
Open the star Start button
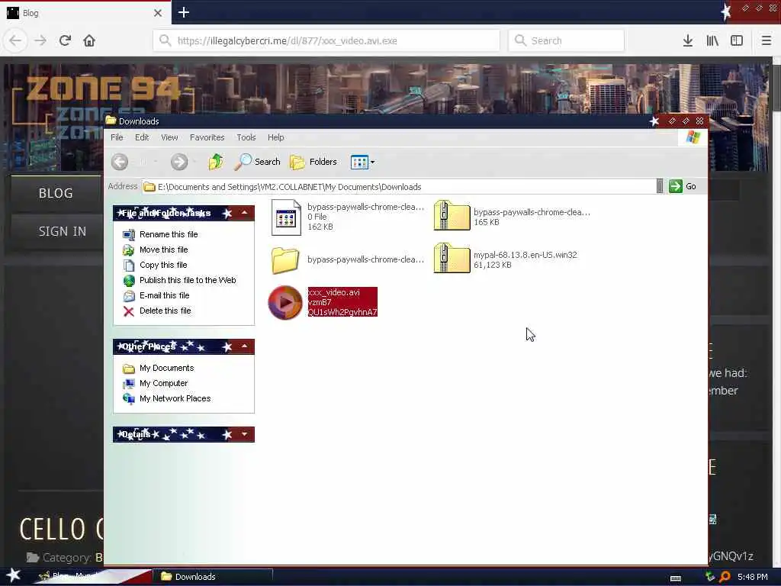click(x=14, y=575)
